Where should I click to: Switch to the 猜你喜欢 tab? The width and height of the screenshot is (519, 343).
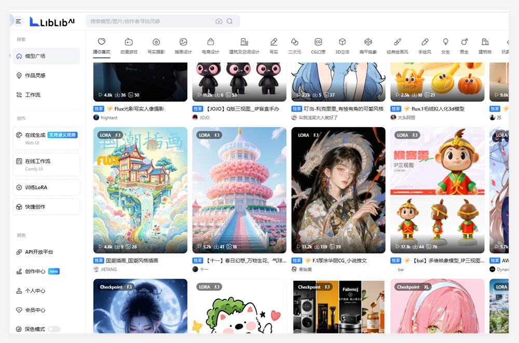pyautogui.click(x=101, y=45)
